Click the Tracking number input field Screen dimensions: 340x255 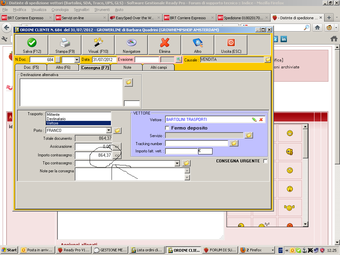point(197,143)
